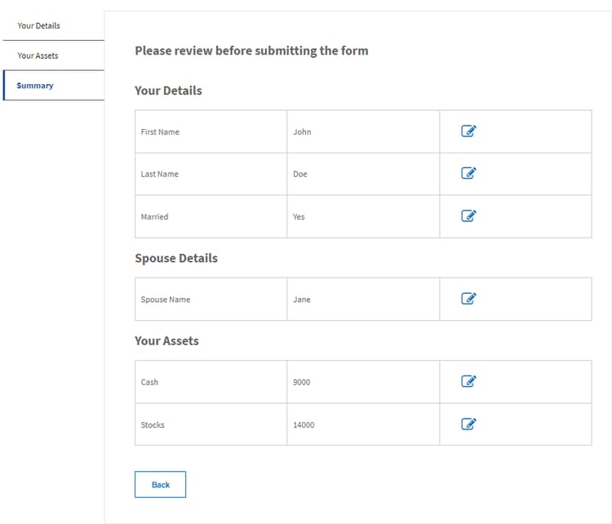Viewport: 612px width, 524px height.
Task: Click the value John in the table
Action: 302,132
